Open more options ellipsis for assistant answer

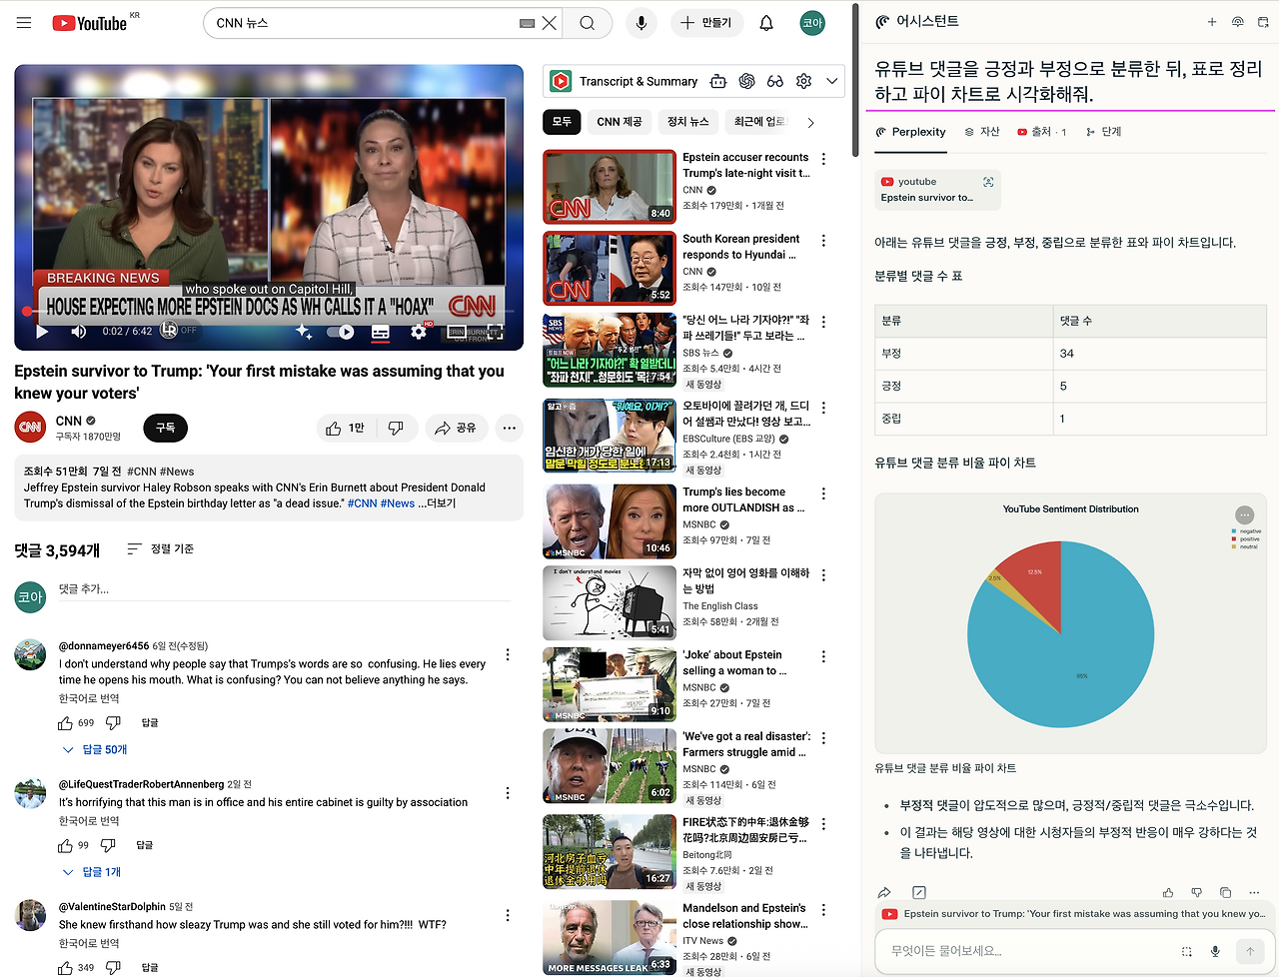(x=1255, y=892)
